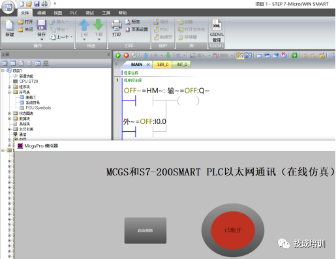Click quick-access print icon
This screenshot has height=259, width=336.
coord(44,4)
